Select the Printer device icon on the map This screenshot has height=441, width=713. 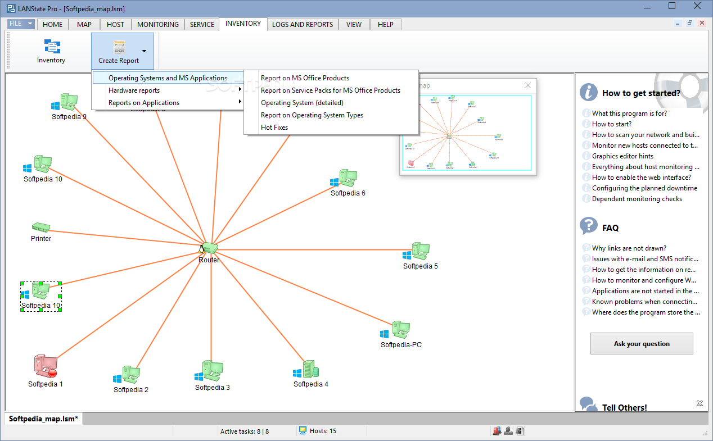(41, 227)
